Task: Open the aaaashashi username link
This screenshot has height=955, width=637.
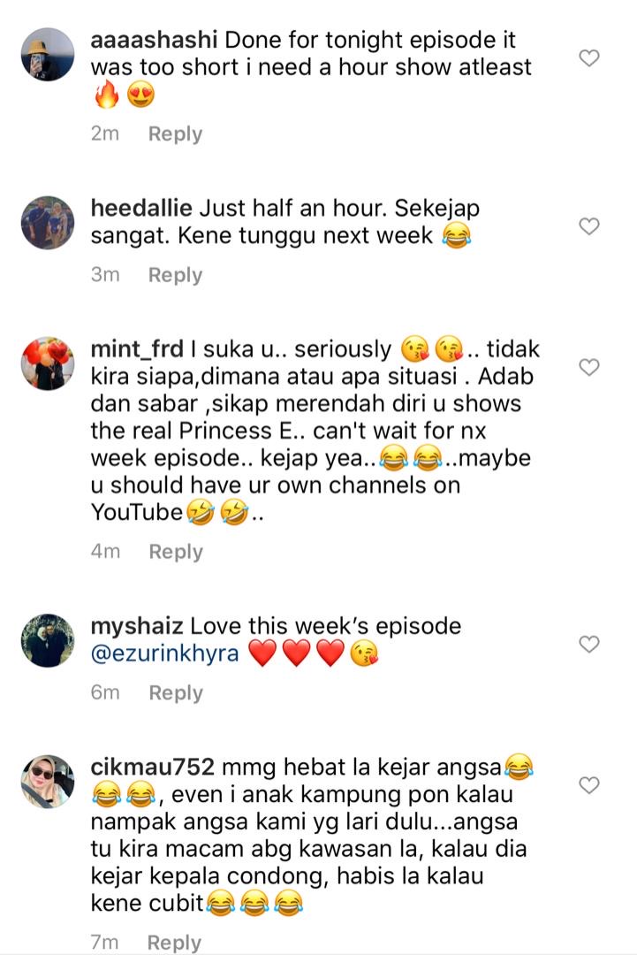Action: (x=154, y=40)
